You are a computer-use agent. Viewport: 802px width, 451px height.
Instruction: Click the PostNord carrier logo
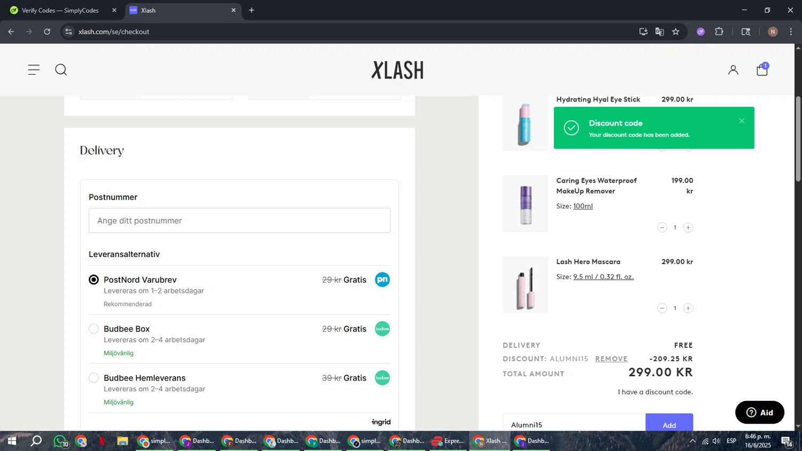[x=382, y=279]
